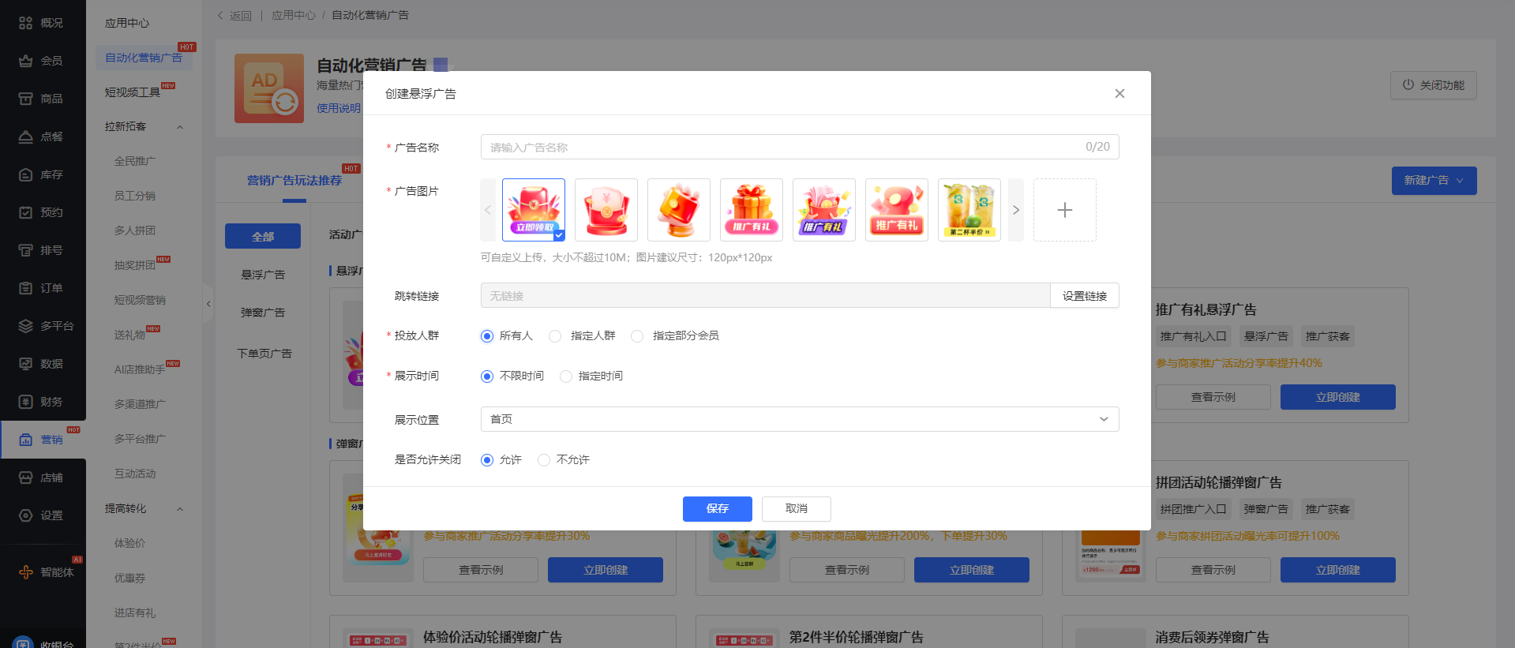Open the 展示位置 dropdown showing 首页

[x=799, y=419]
